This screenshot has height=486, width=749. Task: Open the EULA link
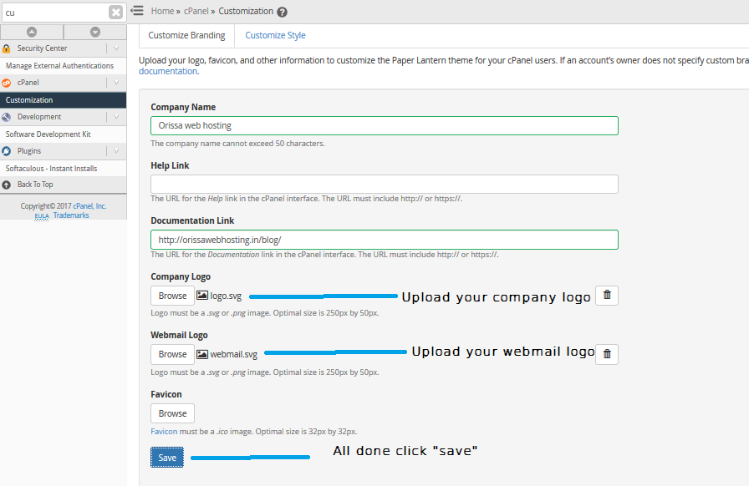coord(42,216)
